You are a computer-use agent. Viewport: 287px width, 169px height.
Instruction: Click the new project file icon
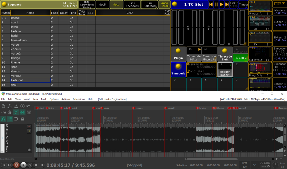(x=3, y=106)
